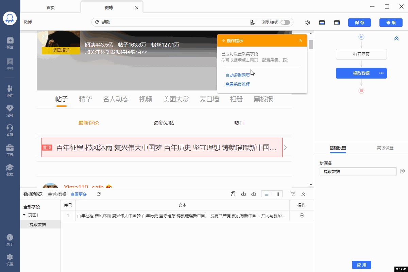Sort posts by 热门
This screenshot has height=272, width=408.
click(239, 123)
